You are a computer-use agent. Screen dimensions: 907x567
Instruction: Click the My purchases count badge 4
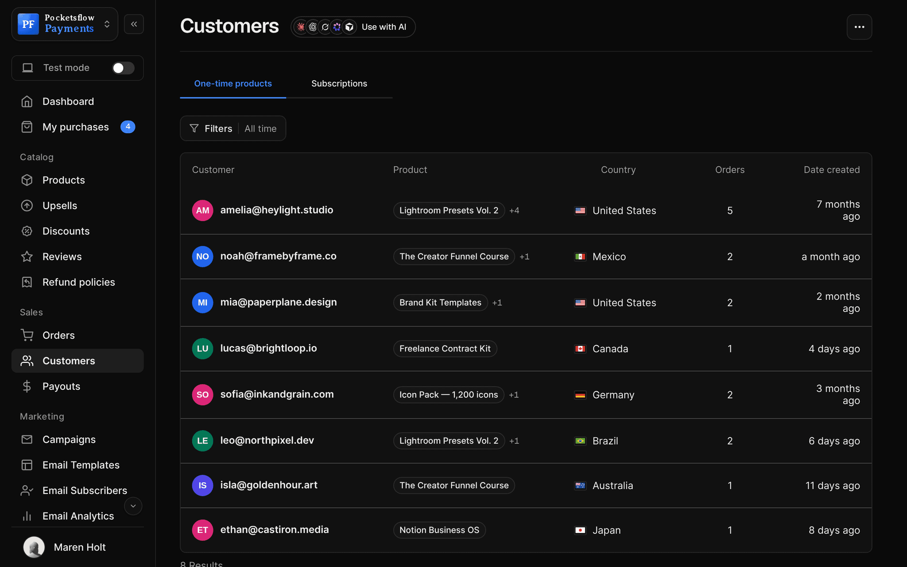click(x=128, y=127)
